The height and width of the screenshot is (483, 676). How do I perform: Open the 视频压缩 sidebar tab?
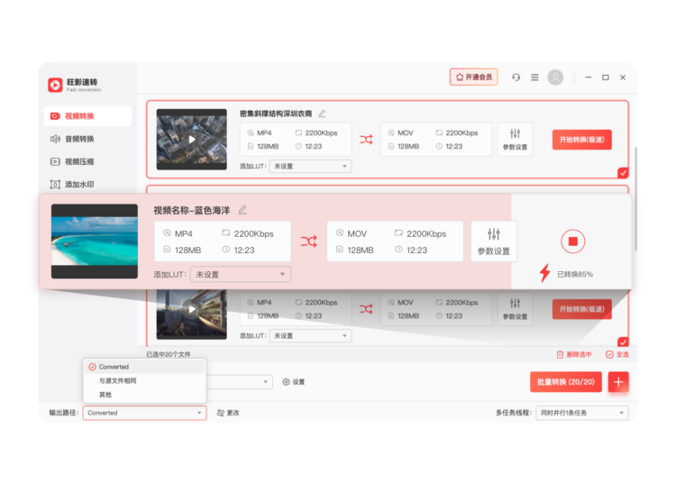tap(79, 161)
